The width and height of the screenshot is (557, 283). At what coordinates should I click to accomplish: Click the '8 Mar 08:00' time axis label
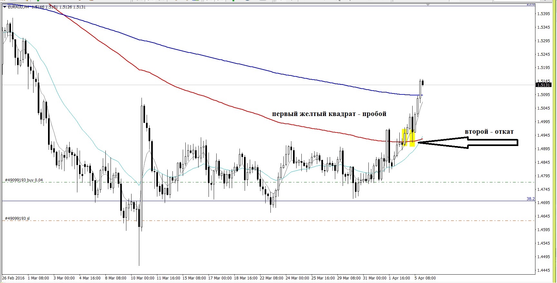(x=116, y=278)
